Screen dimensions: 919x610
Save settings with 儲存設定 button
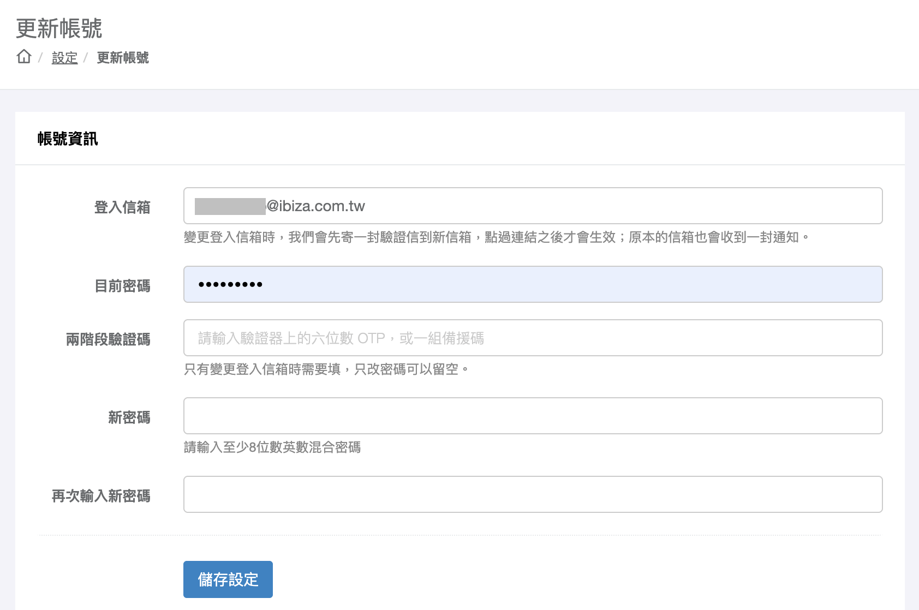[228, 579]
